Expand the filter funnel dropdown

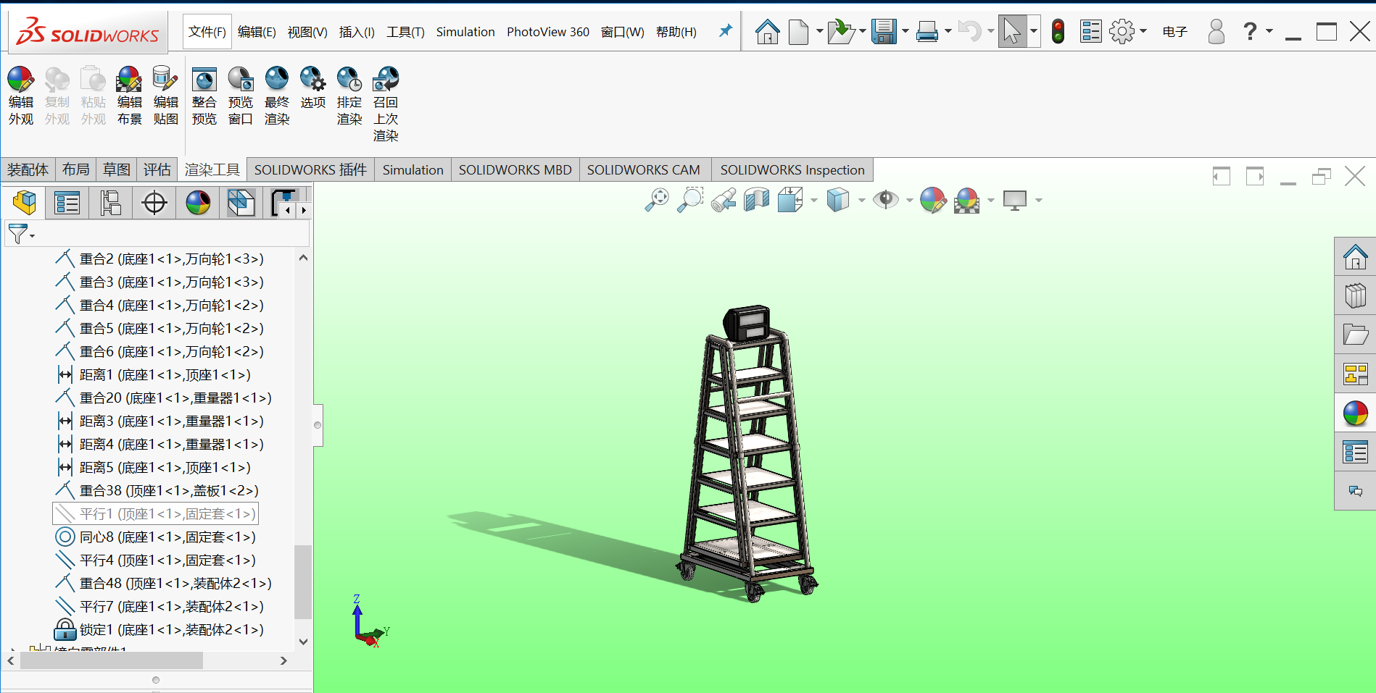pyautogui.click(x=32, y=235)
